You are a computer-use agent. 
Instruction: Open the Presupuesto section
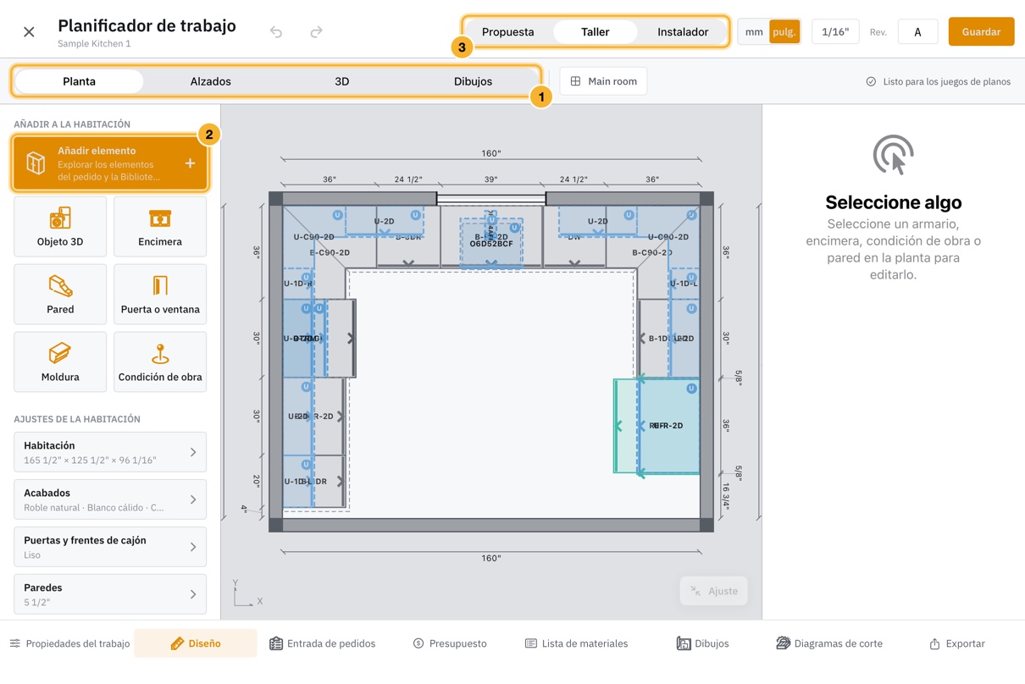point(450,643)
